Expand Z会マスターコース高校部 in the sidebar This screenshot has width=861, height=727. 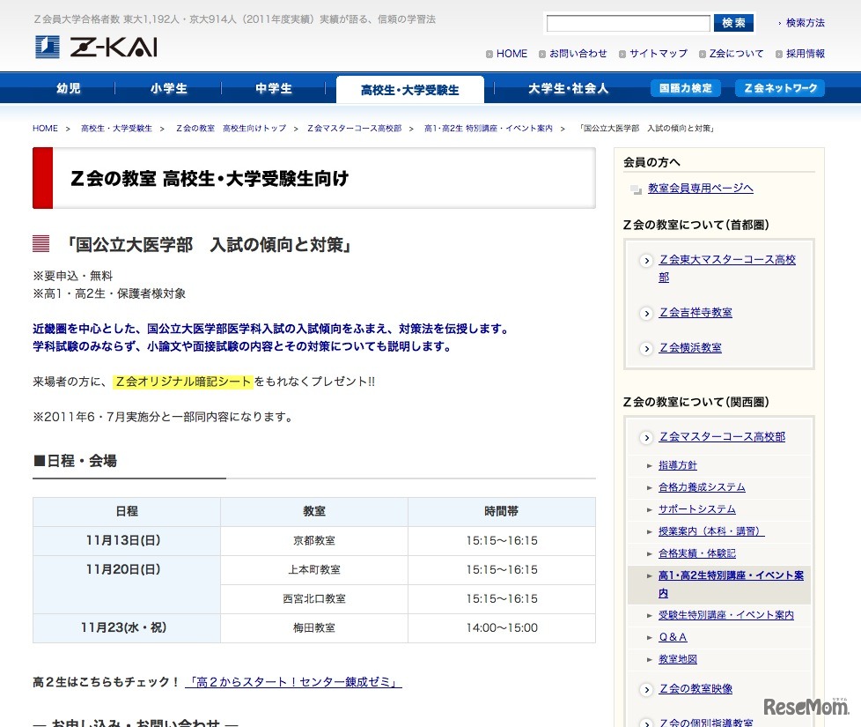[x=722, y=437]
